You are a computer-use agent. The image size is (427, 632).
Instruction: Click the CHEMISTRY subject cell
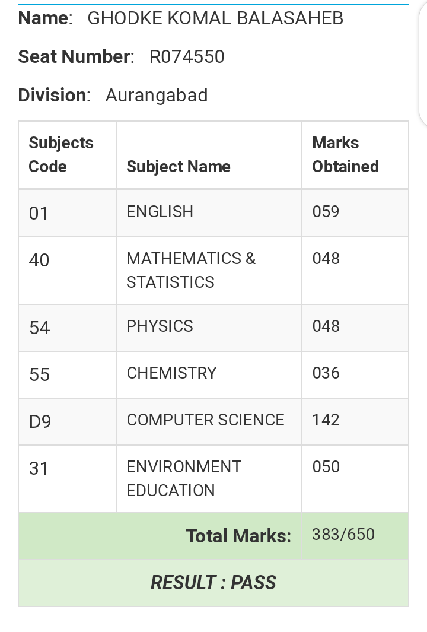click(209, 374)
